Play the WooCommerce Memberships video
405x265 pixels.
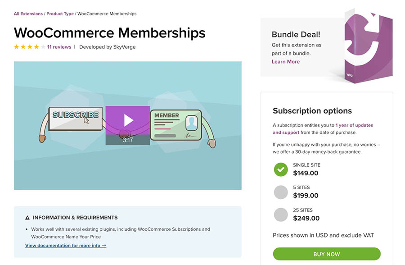pos(128,120)
